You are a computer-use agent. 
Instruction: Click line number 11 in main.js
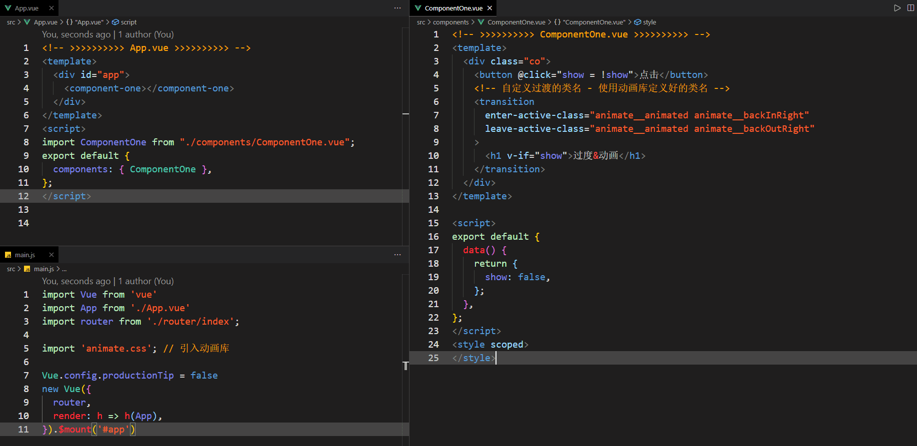23,429
